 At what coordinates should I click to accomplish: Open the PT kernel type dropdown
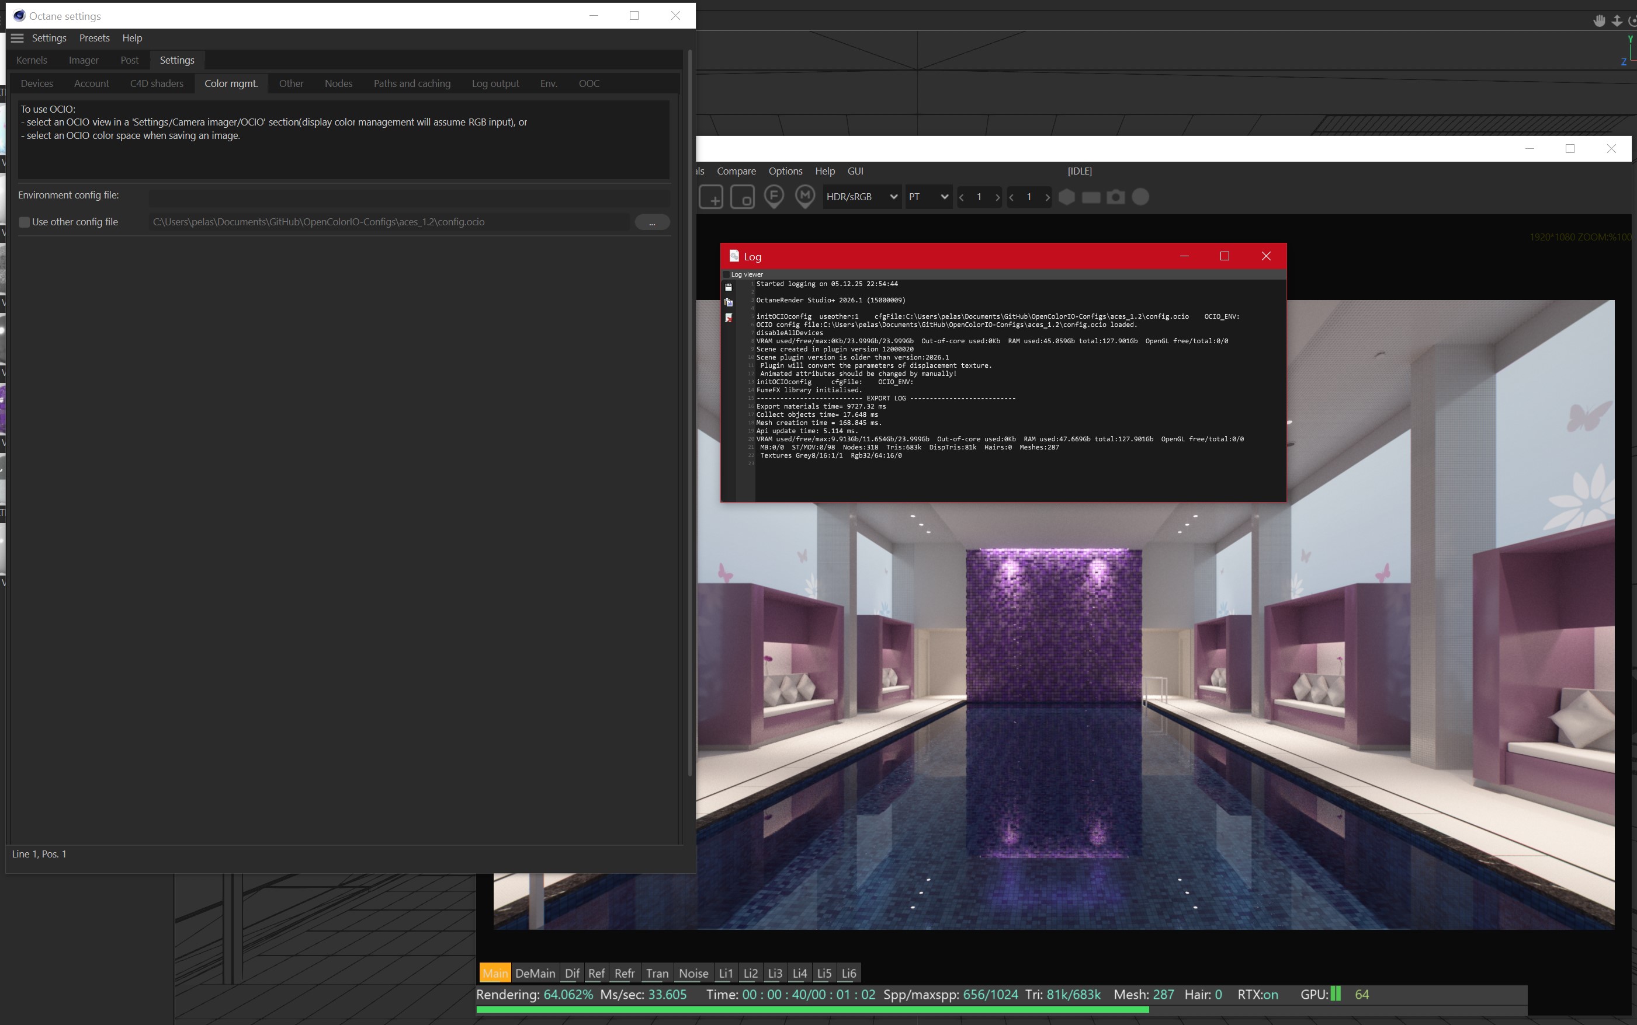[x=927, y=197]
